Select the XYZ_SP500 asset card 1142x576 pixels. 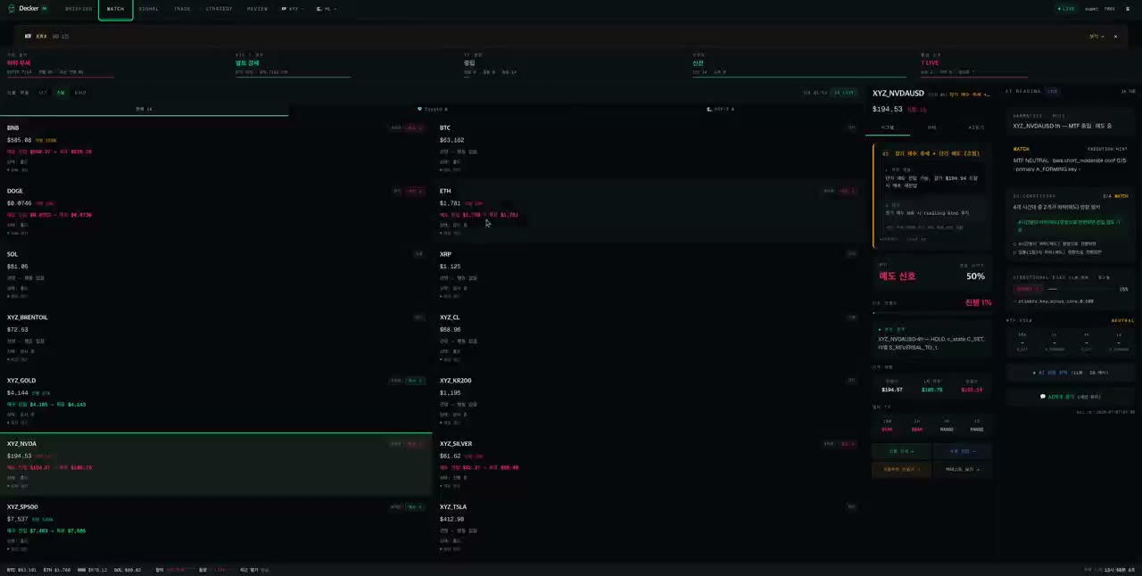pyautogui.click(x=216, y=528)
